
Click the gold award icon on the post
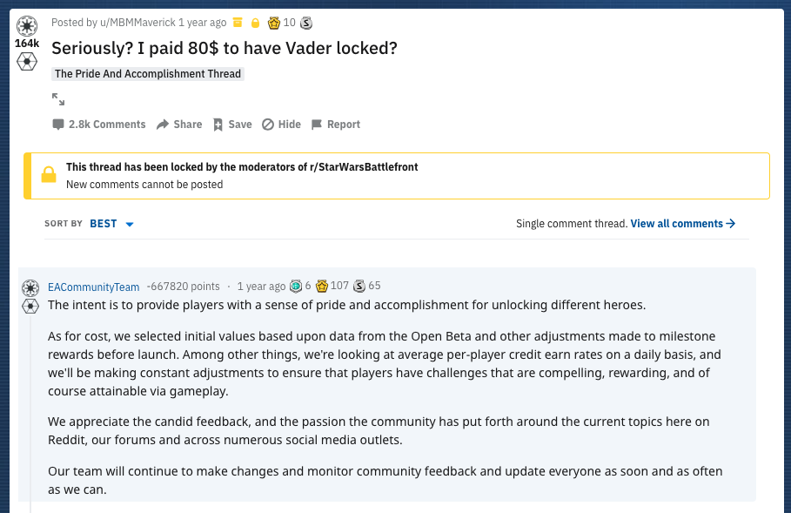coord(274,23)
